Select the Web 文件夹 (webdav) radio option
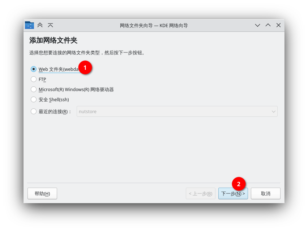The height and width of the screenshot is (231, 308). click(x=34, y=69)
